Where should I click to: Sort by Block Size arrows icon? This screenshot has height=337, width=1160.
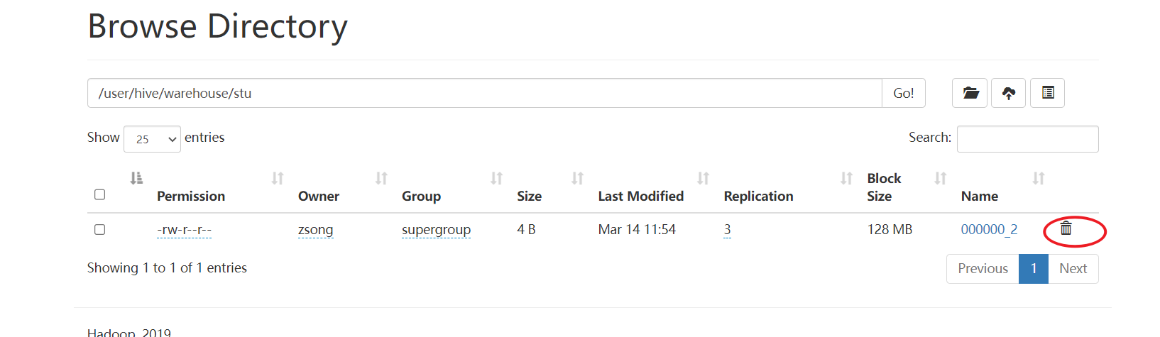940,178
